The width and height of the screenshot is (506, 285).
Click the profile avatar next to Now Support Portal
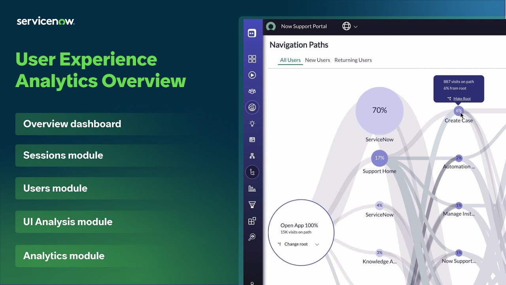(271, 27)
